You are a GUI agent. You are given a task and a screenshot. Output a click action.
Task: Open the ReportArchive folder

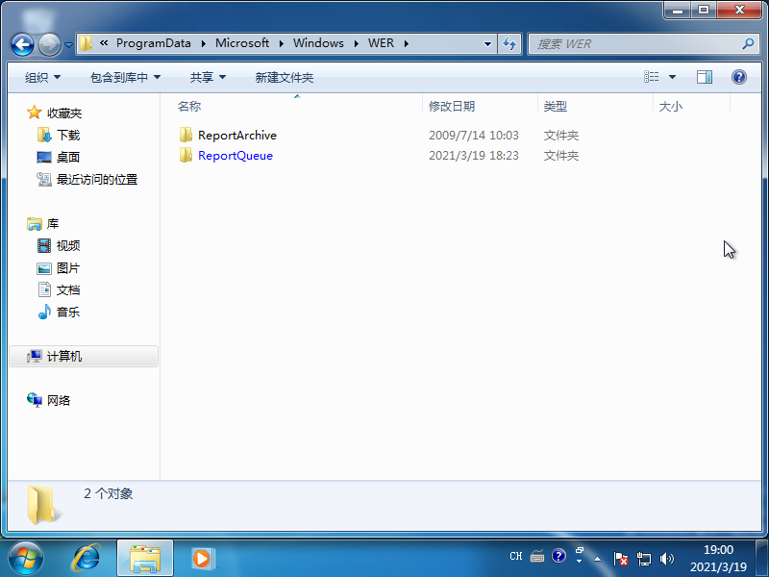[x=236, y=135]
